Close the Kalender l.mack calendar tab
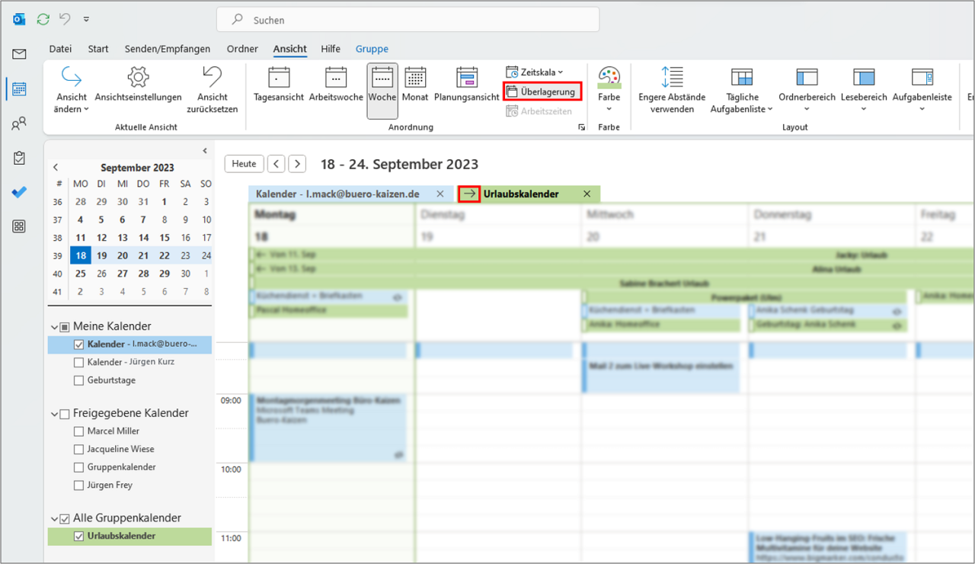975x564 pixels. point(440,194)
